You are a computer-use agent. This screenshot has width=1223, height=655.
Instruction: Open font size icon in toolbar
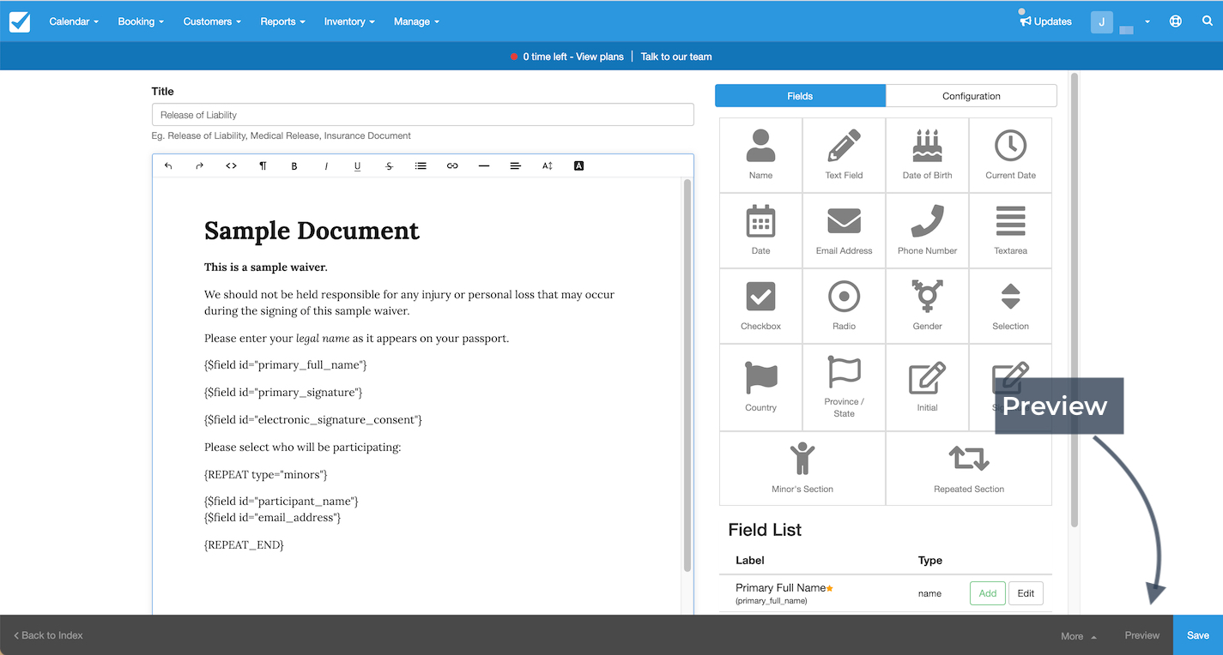click(547, 165)
